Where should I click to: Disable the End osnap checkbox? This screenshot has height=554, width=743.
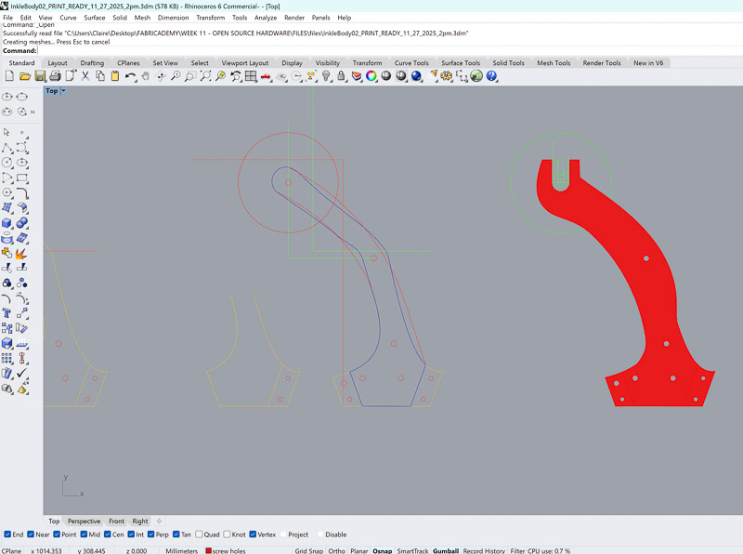click(8, 534)
